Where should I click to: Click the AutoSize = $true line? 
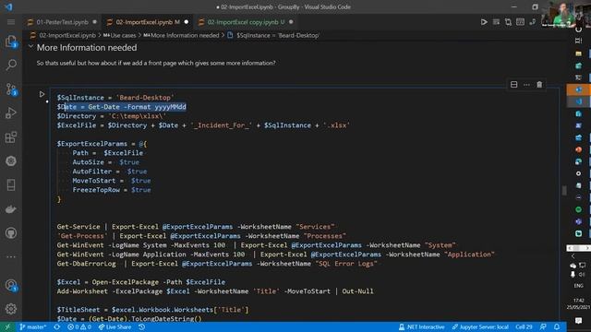tap(105, 162)
